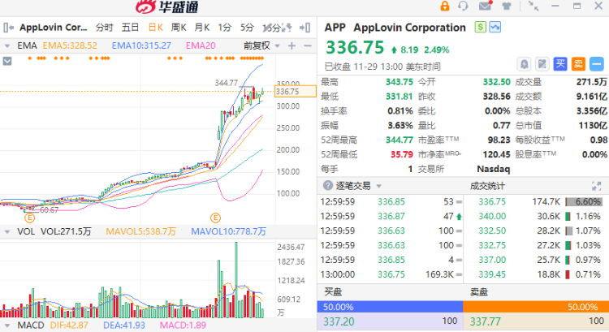Click the green dollar badge icon
Viewport: 609px width, 332px height.
click(481, 27)
